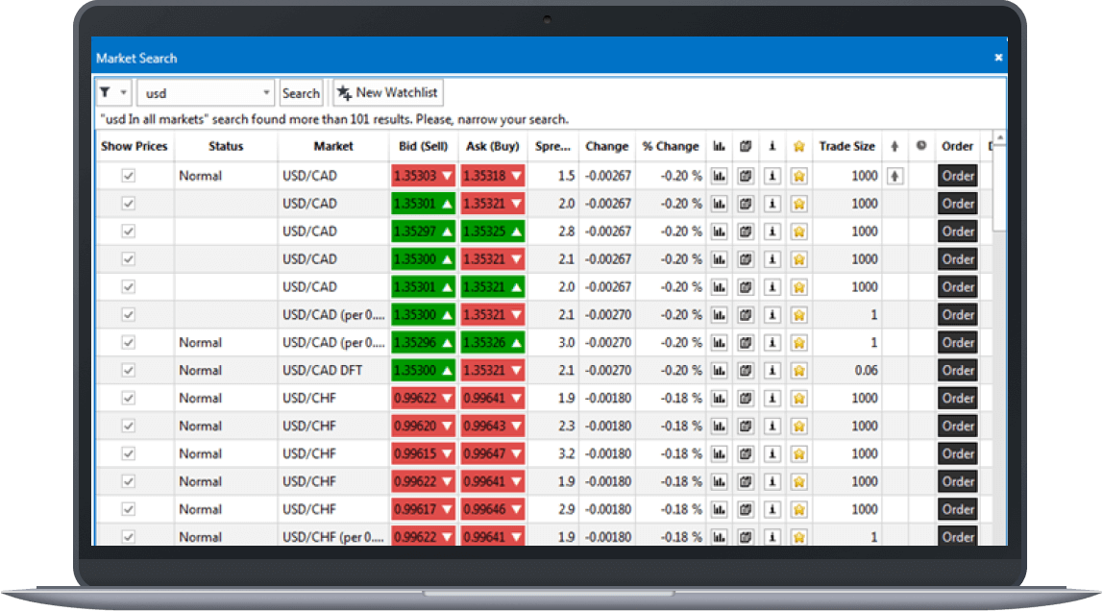Open market information for USD/CAD DFT
The image size is (1103, 611).
point(772,370)
